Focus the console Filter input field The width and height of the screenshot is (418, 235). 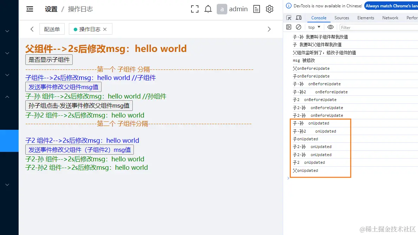379,27
